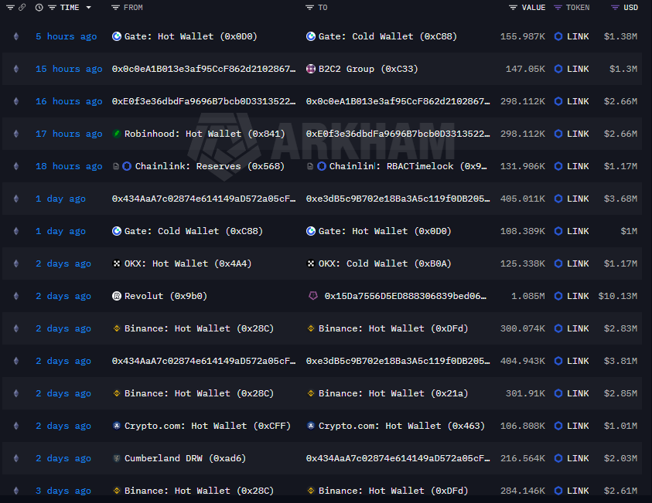652x503 pixels.
Task: Select the $1.3M USD amount
Action: (623, 69)
